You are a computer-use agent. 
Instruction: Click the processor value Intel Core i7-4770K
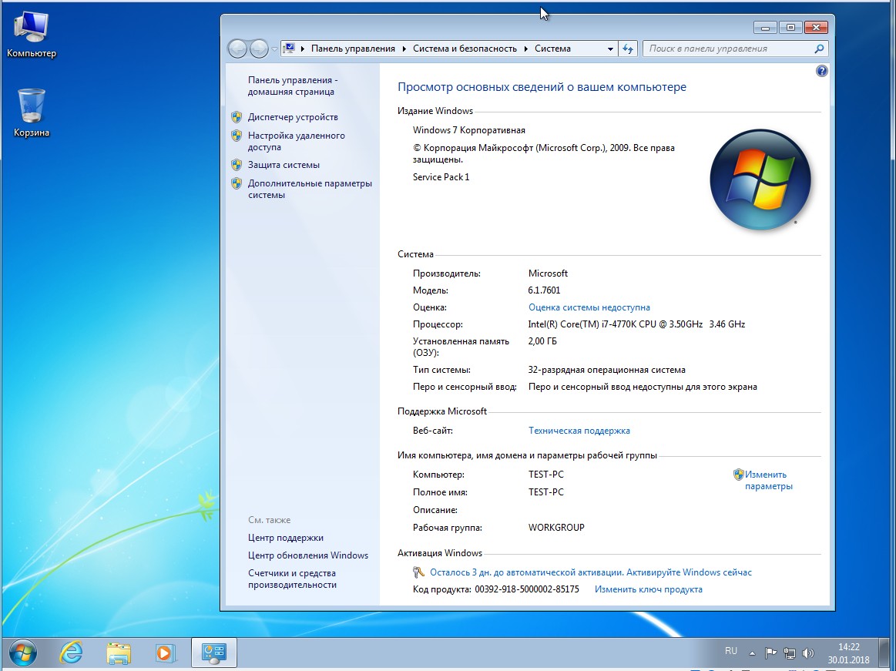point(636,324)
